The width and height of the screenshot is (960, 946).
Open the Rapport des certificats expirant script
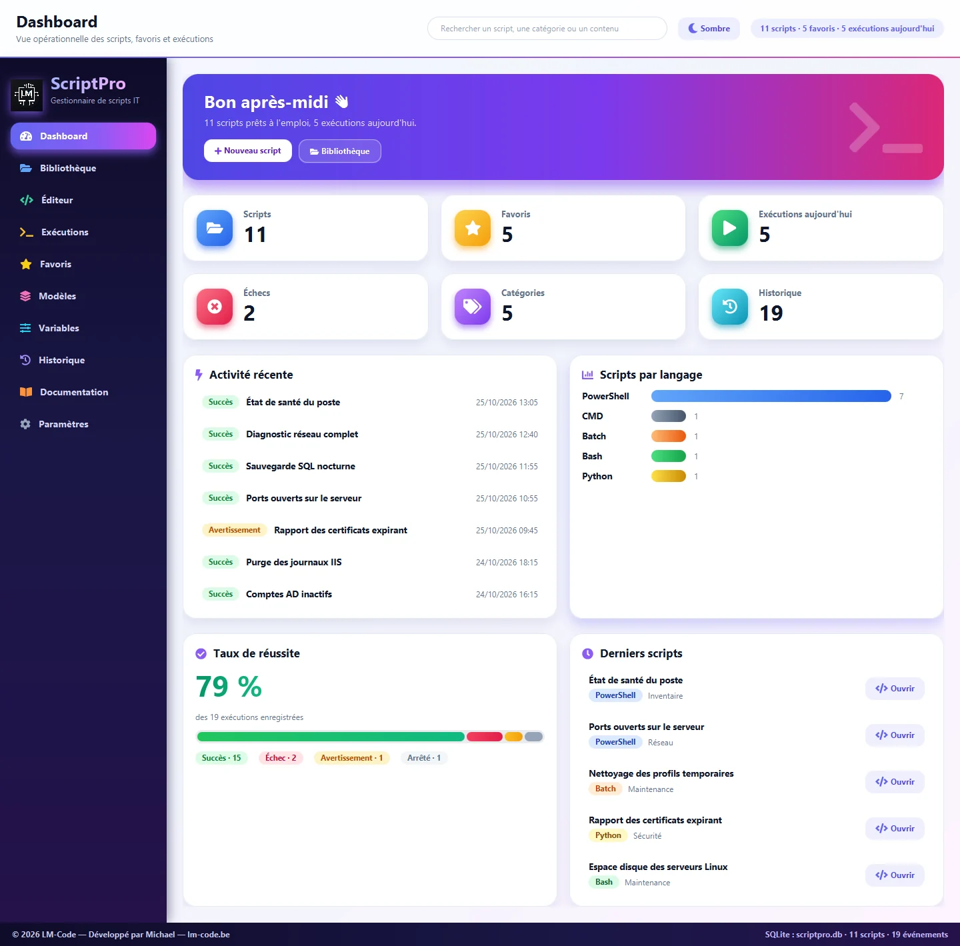click(895, 829)
